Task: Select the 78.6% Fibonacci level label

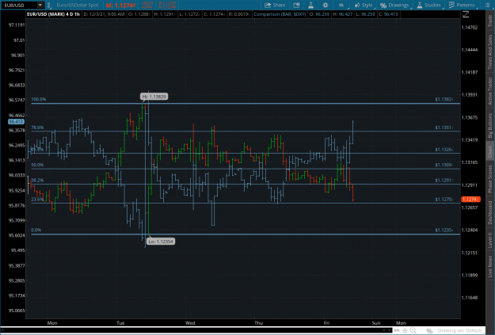Action: point(37,128)
